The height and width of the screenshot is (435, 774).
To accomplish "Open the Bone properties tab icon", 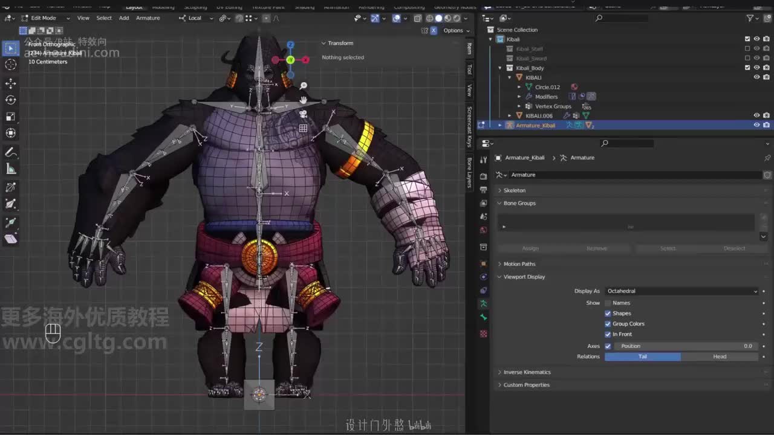I will (483, 317).
